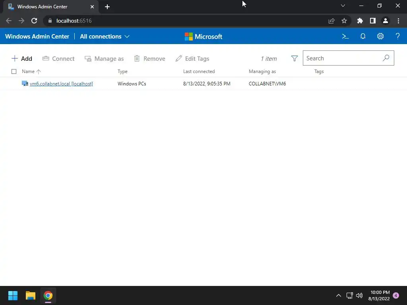407x305 pixels.
Task: Click the Microsoft logo
Action: pos(203,37)
